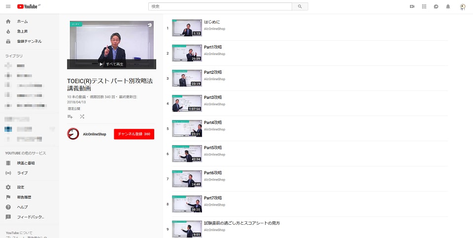Open video thumbnail for Part4攻略

tap(187, 128)
